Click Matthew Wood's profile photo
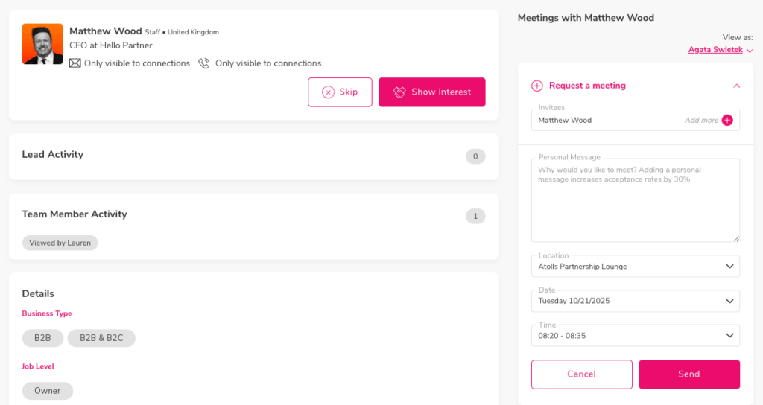Image resolution: width=763 pixels, height=405 pixels. click(x=42, y=44)
